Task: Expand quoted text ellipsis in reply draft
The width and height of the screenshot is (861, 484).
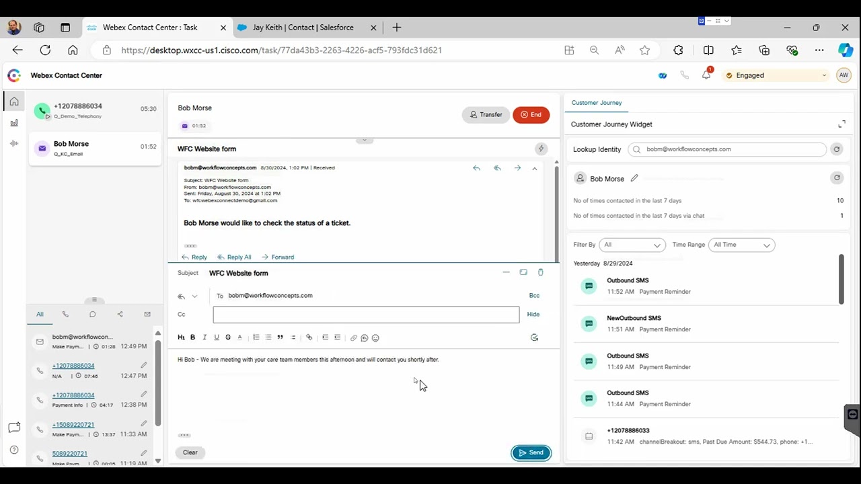Action: click(184, 435)
